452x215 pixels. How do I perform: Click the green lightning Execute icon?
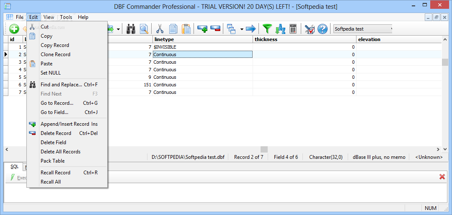tap(13, 177)
